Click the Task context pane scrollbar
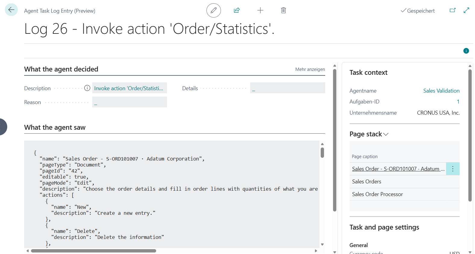475x254 pixels. [470, 135]
